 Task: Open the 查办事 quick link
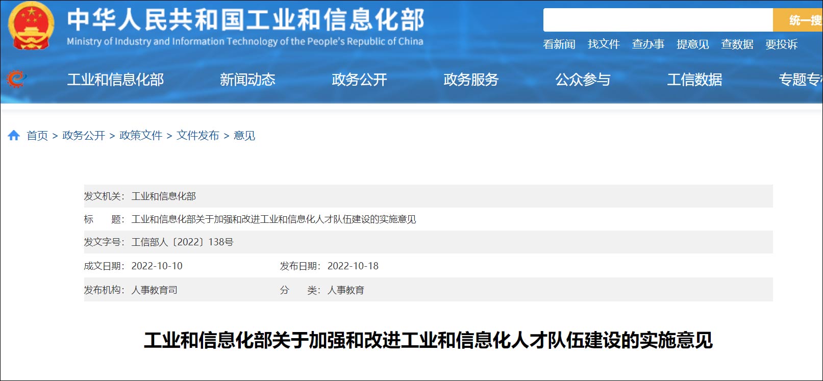pos(648,44)
